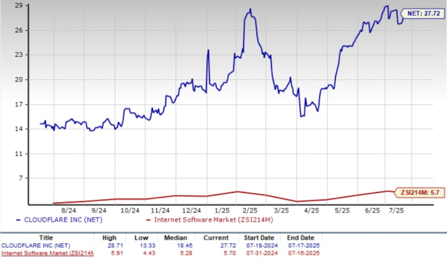Click the 1/25 x-axis label
447x262 pixels.
point(222,210)
